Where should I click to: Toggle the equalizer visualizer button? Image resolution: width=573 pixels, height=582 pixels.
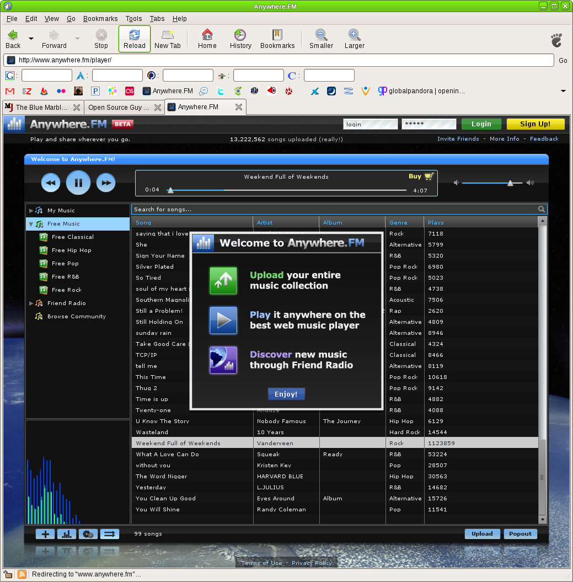[67, 533]
